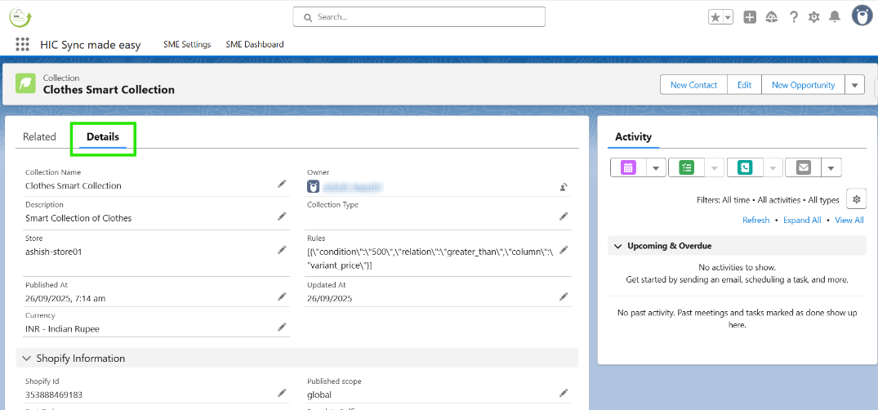
Task: Edit the Rules field pencil icon
Action: point(564,249)
